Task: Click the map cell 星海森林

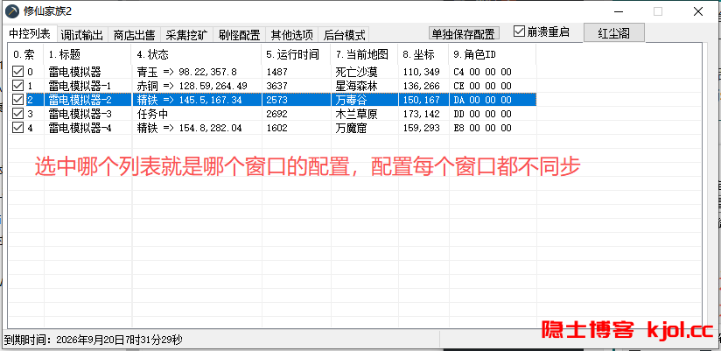Action: point(356,86)
